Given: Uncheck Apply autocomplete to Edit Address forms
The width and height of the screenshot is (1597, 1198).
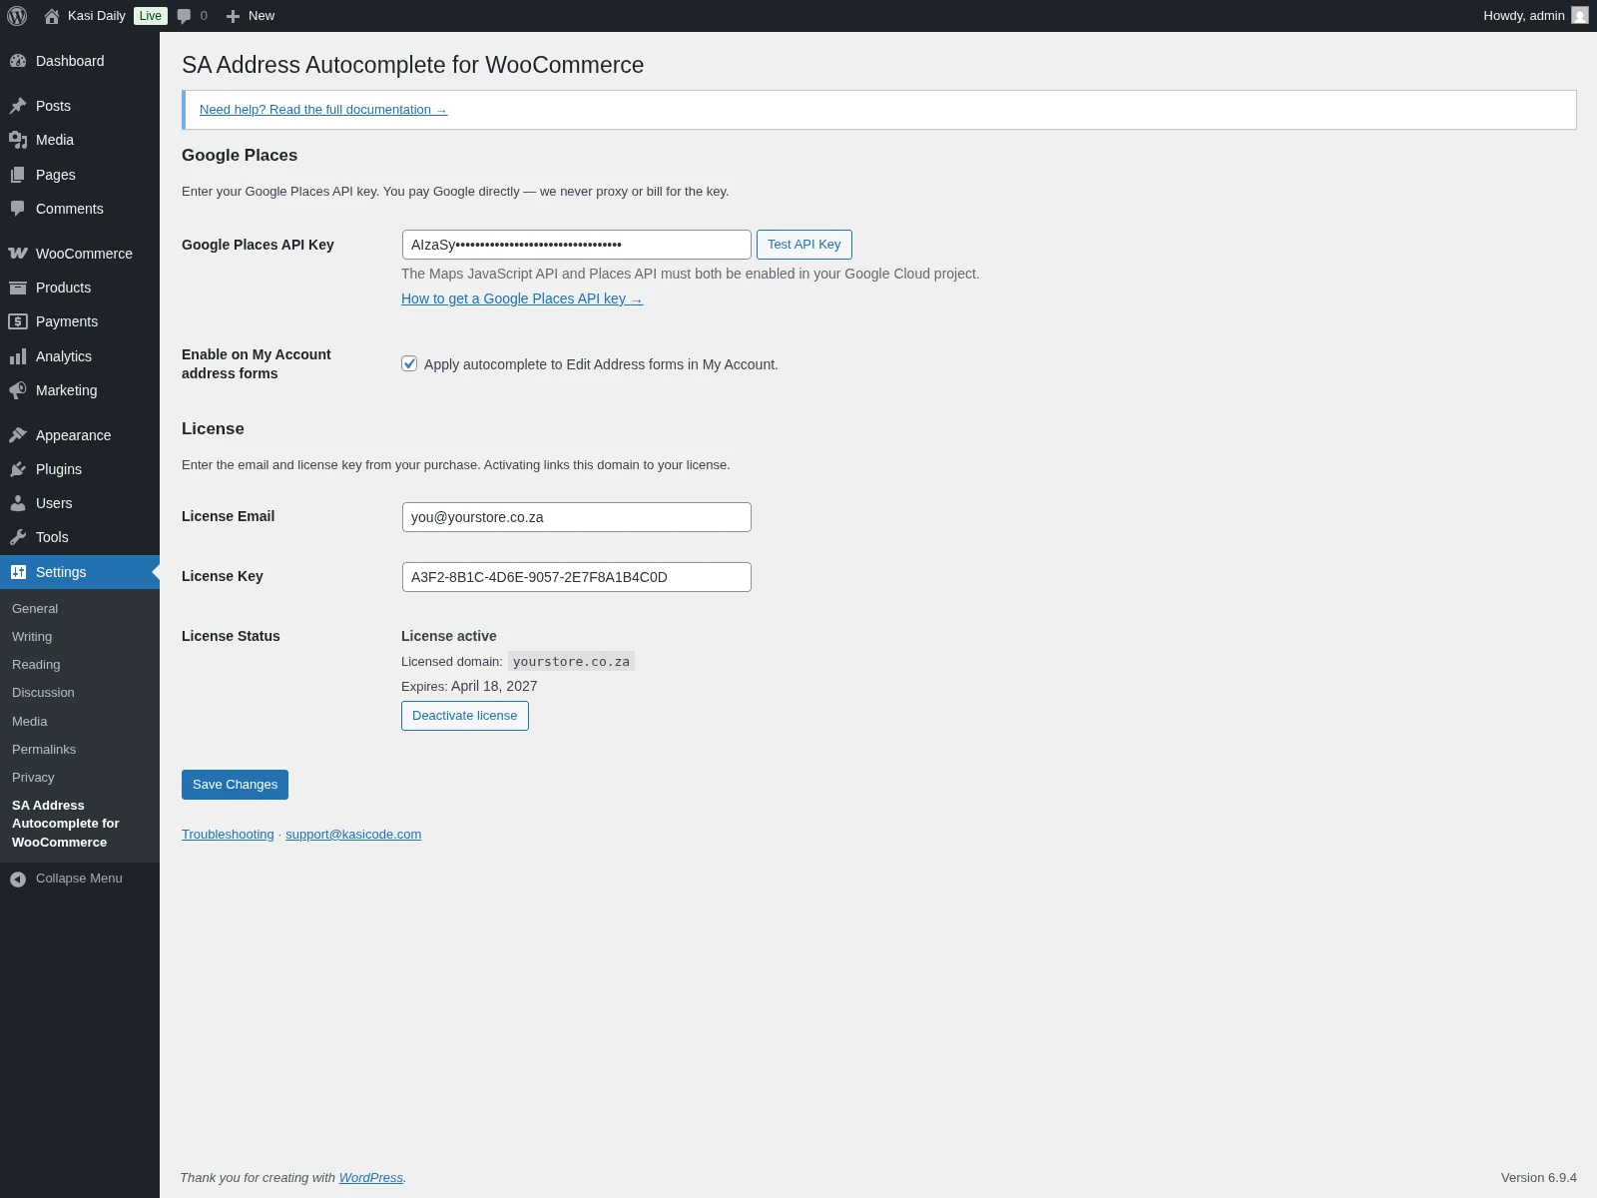Looking at the screenshot, I should [x=409, y=363].
